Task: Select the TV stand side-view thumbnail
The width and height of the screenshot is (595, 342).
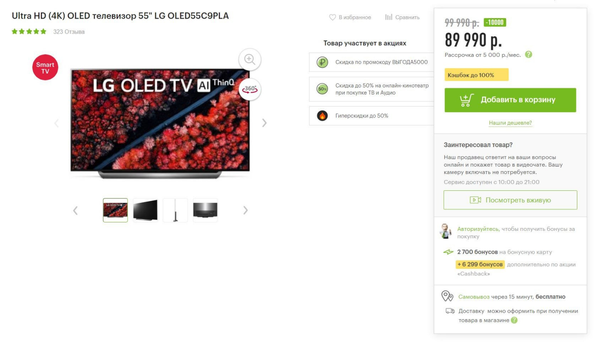Action: pyautogui.click(x=175, y=210)
